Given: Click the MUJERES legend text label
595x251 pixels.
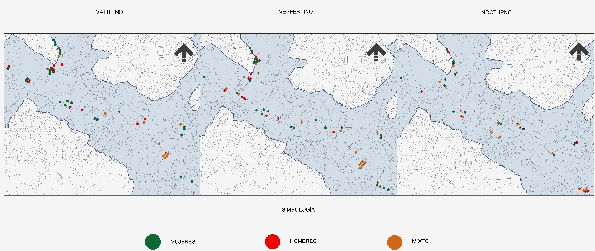Looking at the screenshot, I should (x=183, y=241).
